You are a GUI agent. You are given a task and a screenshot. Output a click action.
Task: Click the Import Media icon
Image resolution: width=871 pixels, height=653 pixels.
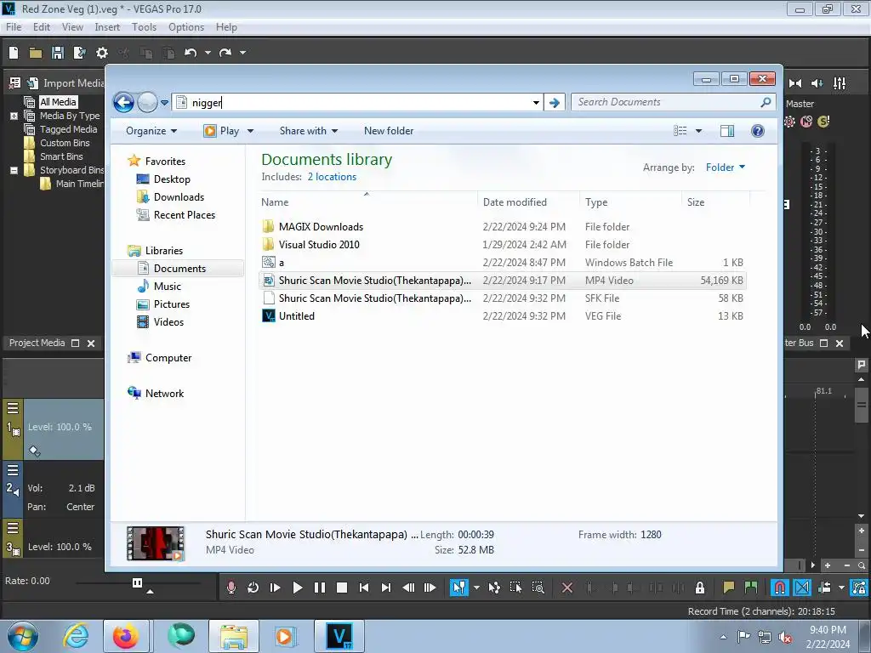[33, 83]
